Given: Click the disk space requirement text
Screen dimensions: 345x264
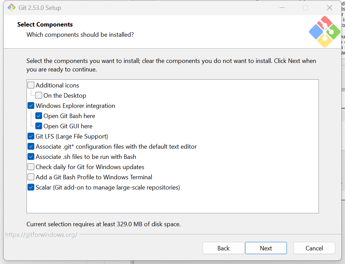Looking at the screenshot, I should click(x=104, y=224).
